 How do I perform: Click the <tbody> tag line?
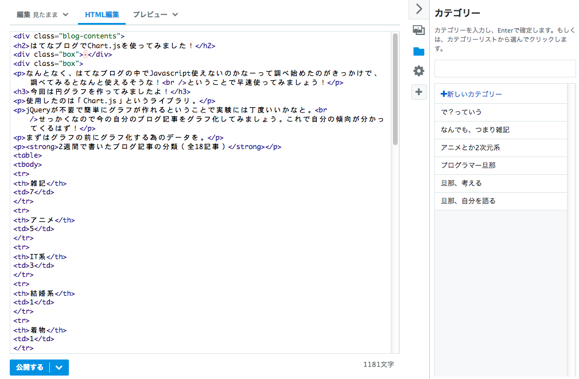(x=28, y=165)
